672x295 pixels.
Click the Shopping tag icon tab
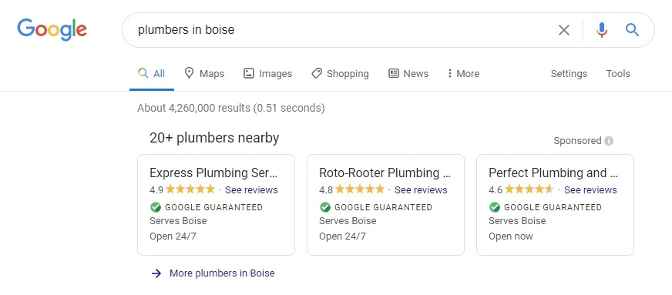click(x=316, y=74)
